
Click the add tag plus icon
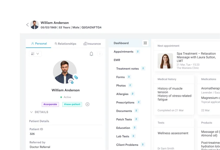pos(88,104)
